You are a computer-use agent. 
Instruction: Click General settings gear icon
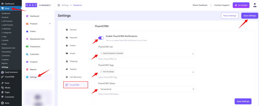[67, 30]
